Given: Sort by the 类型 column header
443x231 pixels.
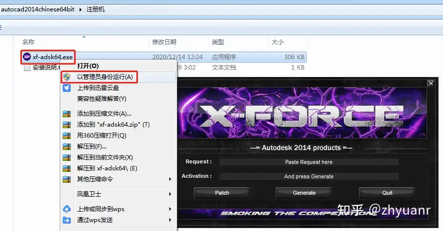Looking at the screenshot, I should [218, 42].
